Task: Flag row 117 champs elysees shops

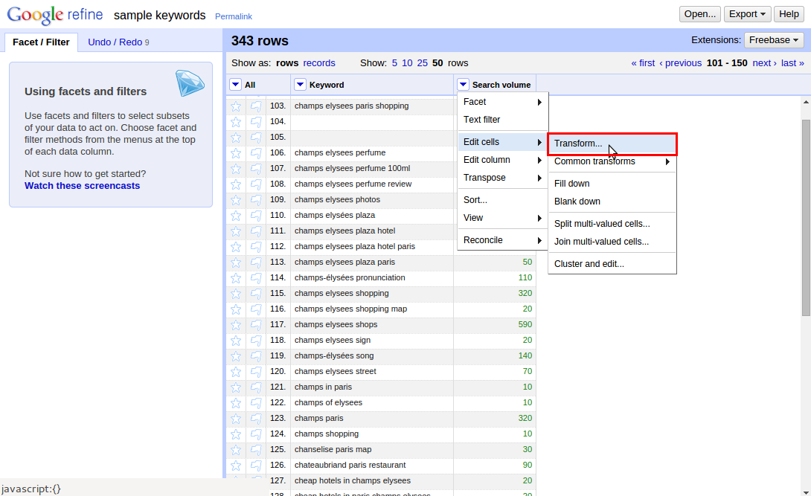Action: click(256, 325)
